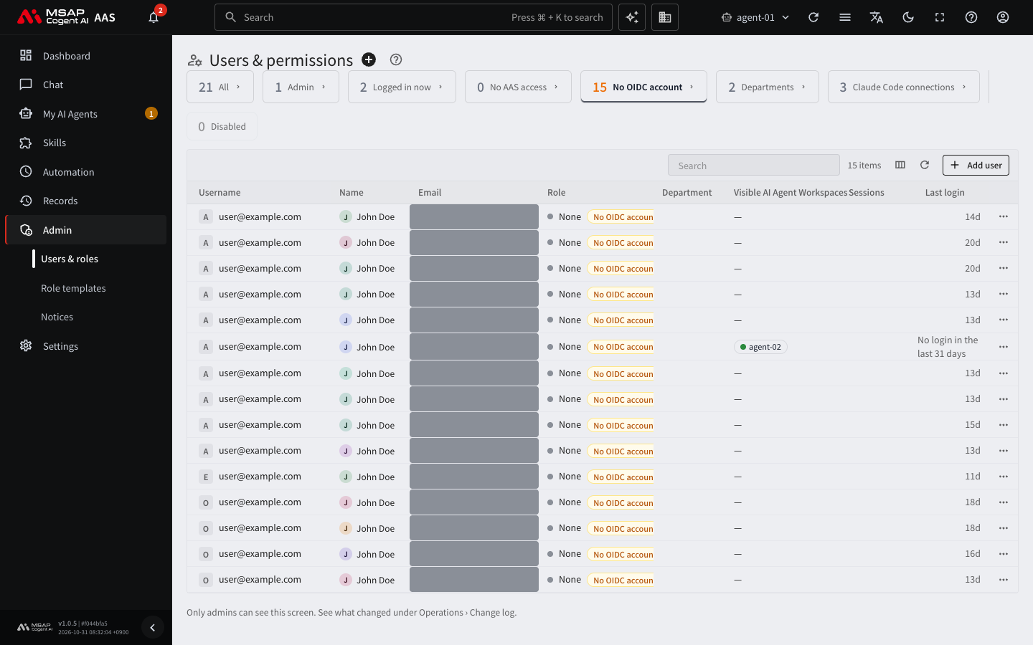The height and width of the screenshot is (645, 1033).
Task: Open the more menu for the 11d row
Action: (1004, 477)
